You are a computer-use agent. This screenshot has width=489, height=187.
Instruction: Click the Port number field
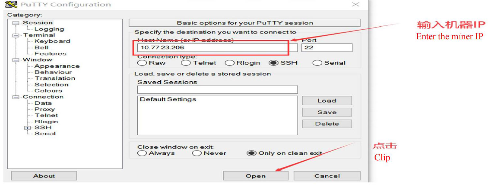tap(327, 47)
